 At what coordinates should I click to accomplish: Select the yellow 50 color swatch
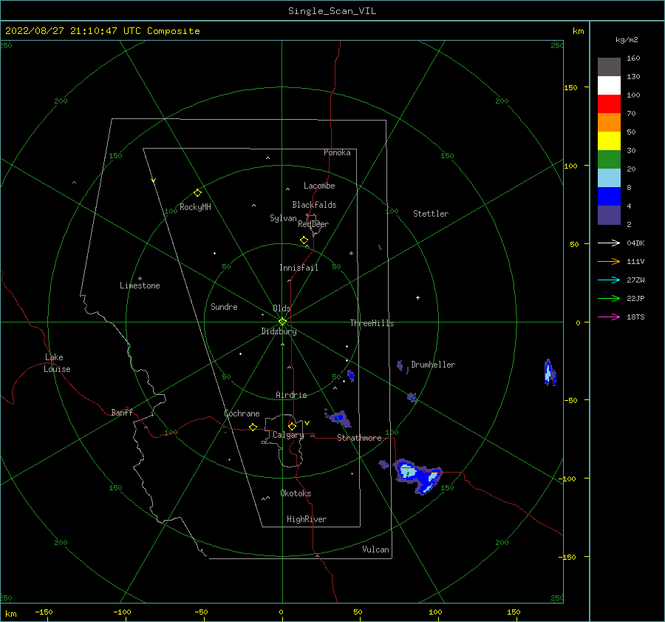tap(609, 141)
